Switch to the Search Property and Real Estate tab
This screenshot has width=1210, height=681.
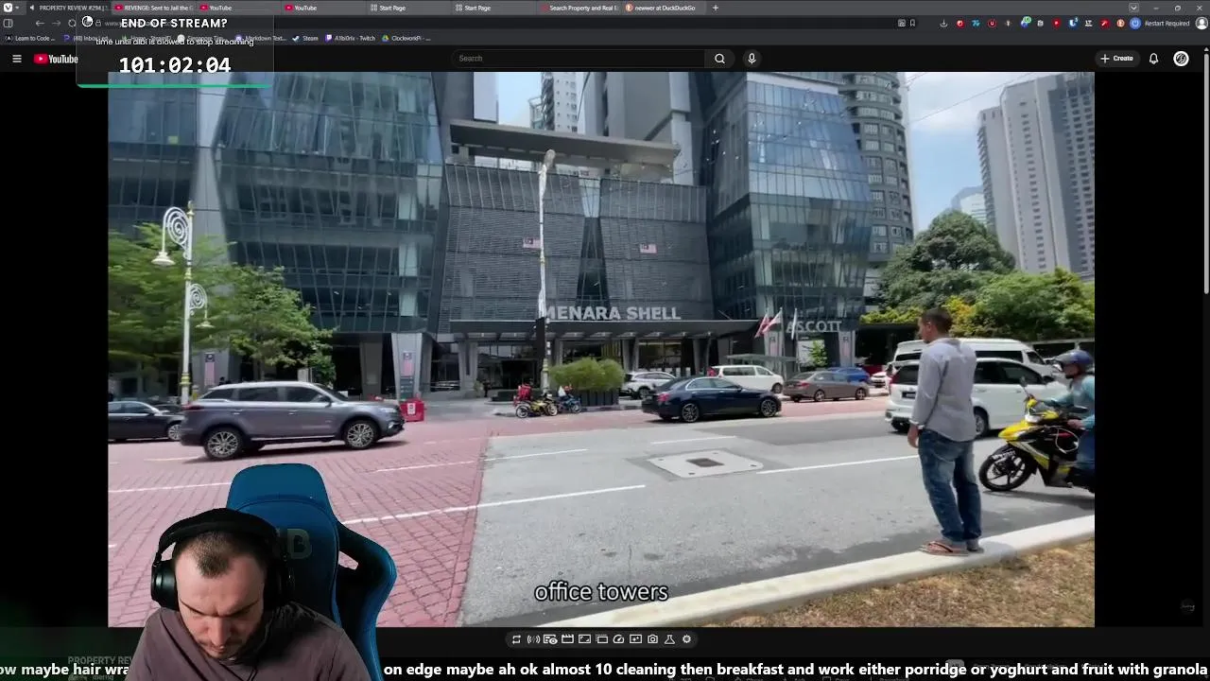point(579,8)
